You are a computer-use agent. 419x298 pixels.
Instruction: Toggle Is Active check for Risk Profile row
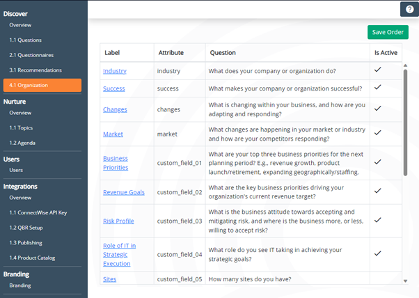[x=377, y=220]
